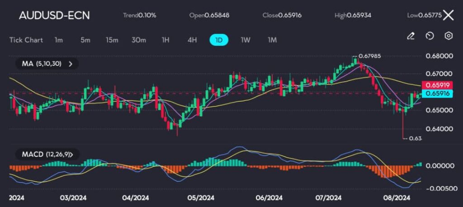The height and width of the screenshot is (207, 463).
Task: Click the AUDUSD-ECN symbol title
Action: [54, 15]
